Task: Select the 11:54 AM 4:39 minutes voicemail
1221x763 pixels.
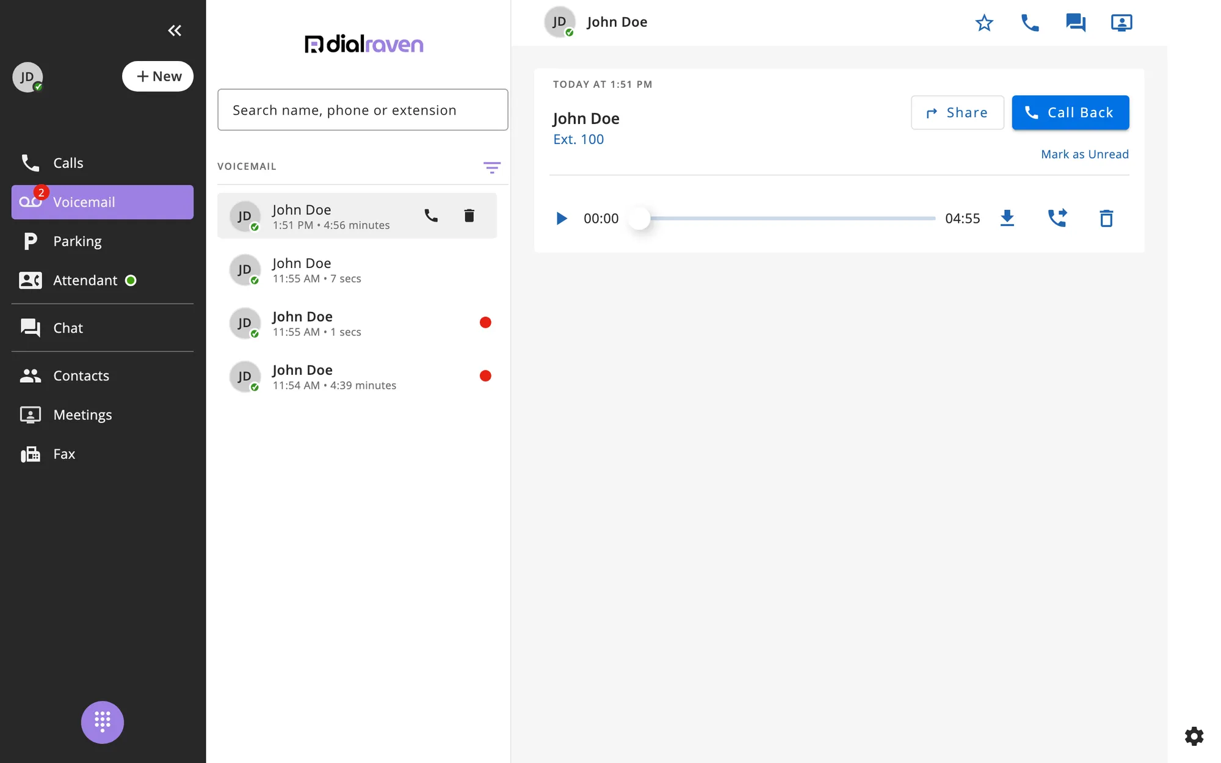Action: (x=357, y=377)
